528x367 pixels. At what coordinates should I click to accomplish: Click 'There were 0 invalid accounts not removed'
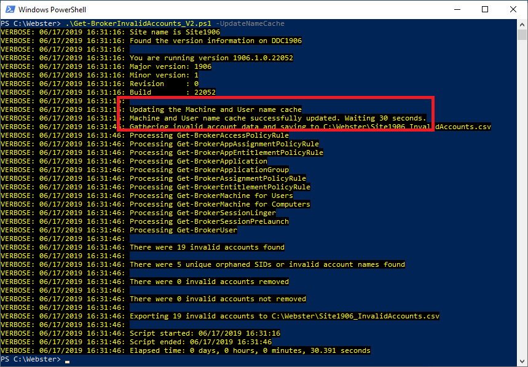click(x=218, y=299)
